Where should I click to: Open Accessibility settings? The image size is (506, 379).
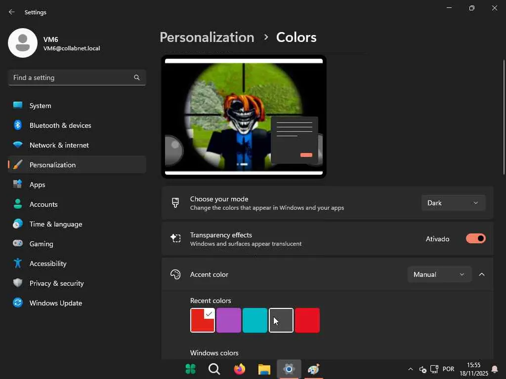pyautogui.click(x=77, y=264)
